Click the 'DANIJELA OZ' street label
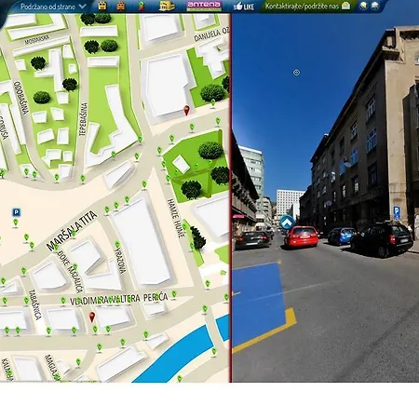This screenshot has width=419, height=419. click(x=211, y=34)
